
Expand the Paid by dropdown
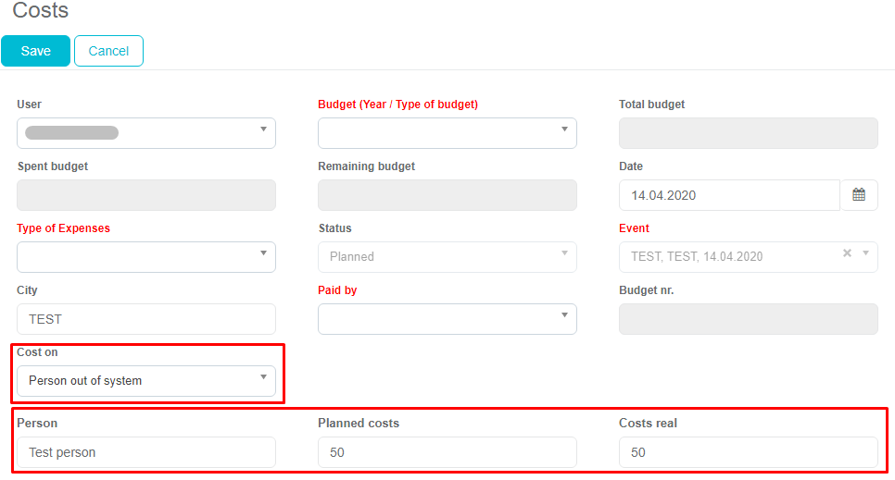[447, 319]
